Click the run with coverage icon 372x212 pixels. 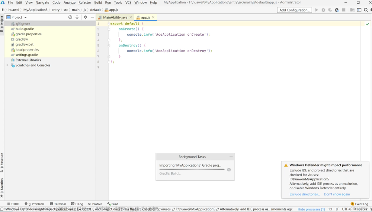click(x=330, y=10)
